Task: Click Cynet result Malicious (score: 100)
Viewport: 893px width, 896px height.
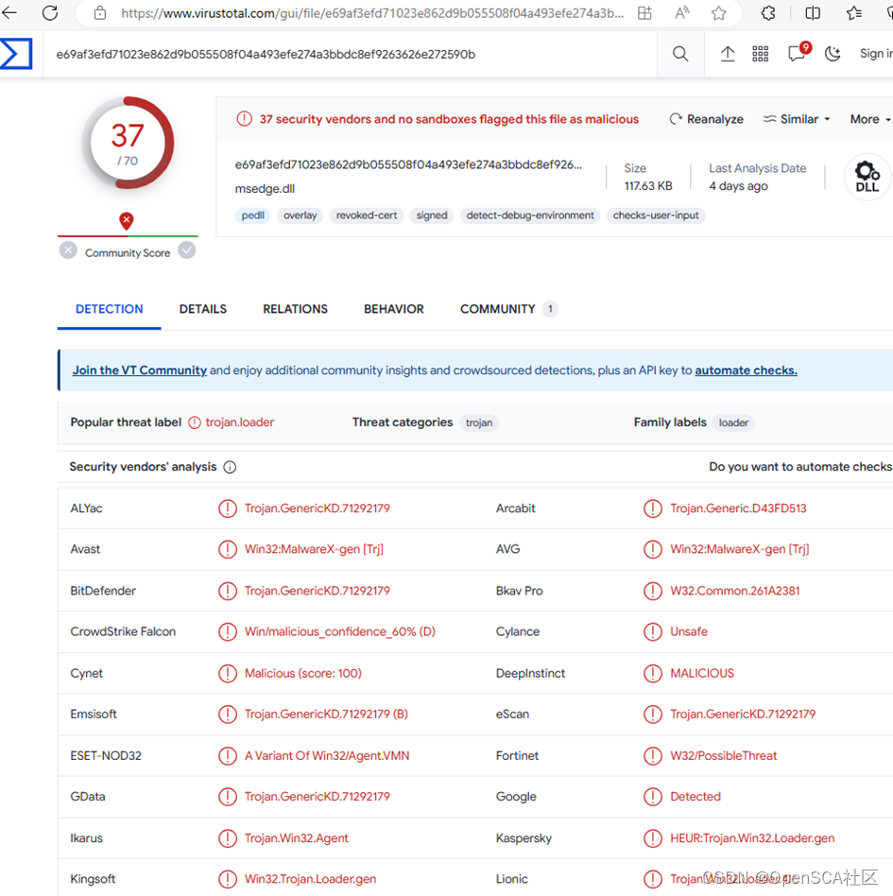Action: pyautogui.click(x=302, y=673)
